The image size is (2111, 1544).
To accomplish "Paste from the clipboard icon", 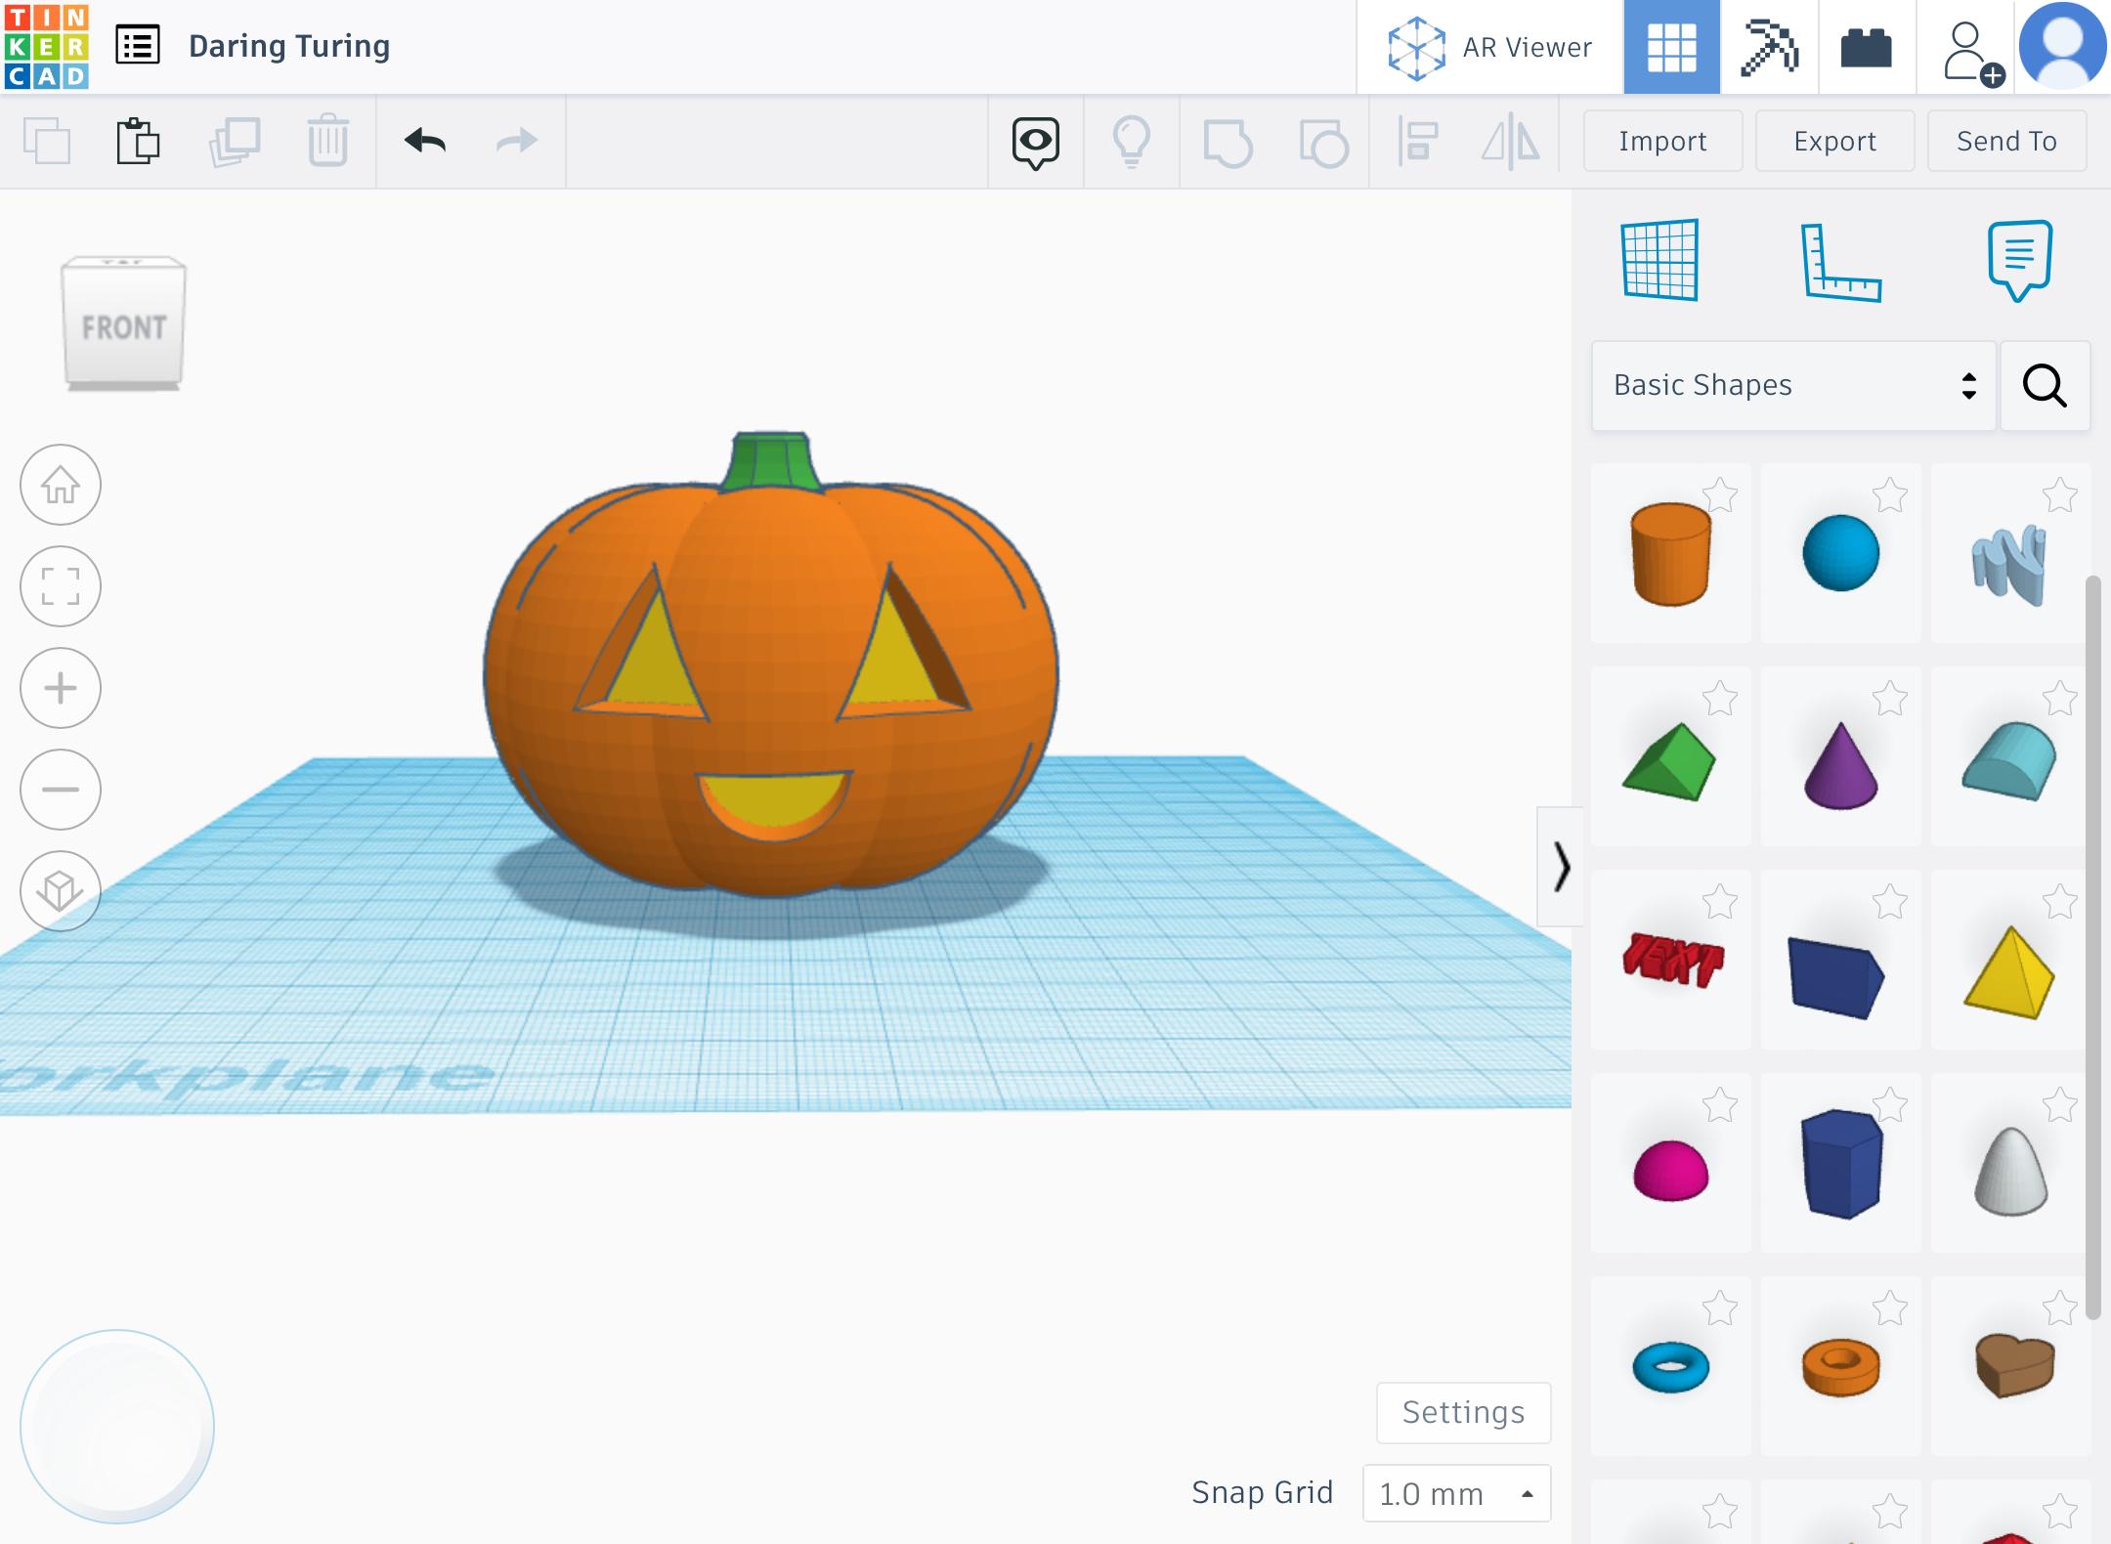I will [x=138, y=141].
